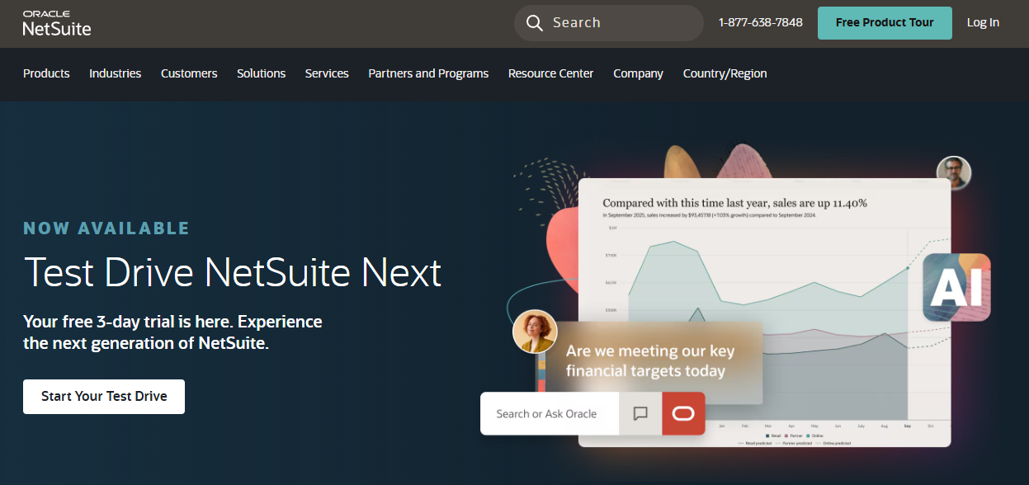Click the search magnifier icon
1029x485 pixels.
click(535, 23)
